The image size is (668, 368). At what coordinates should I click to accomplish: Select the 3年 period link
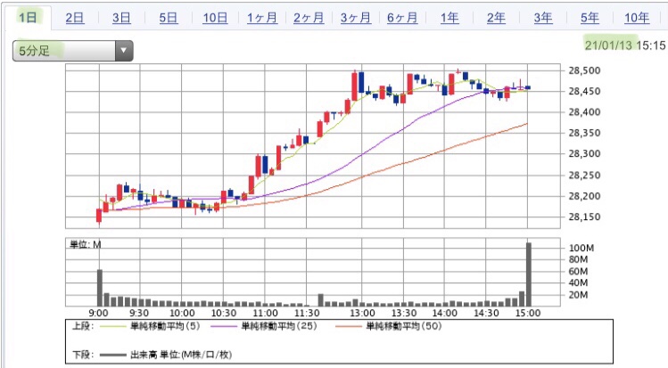click(x=543, y=18)
